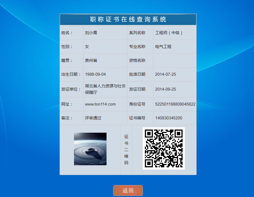
Task: Click the 系列名称 label
Action: tap(137, 33)
